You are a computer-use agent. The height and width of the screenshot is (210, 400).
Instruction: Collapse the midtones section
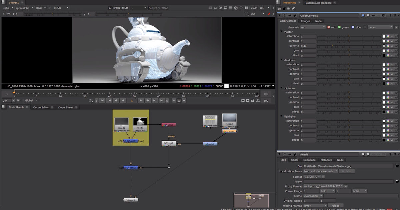point(281,88)
